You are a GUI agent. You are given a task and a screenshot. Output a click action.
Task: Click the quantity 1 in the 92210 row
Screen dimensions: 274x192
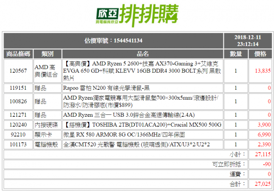tap(236, 135)
